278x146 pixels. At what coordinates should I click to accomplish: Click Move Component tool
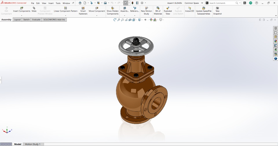[97, 10]
